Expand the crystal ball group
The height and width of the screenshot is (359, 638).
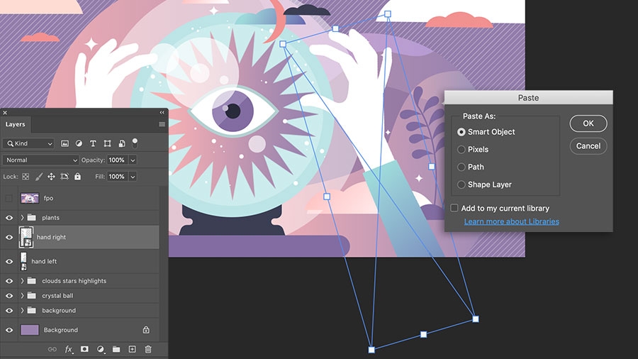pos(23,296)
